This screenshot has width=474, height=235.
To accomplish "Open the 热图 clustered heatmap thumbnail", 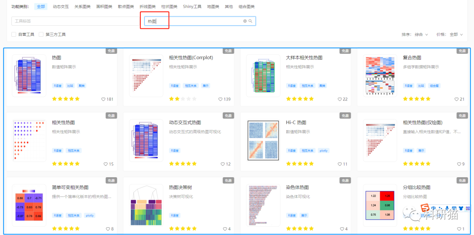I will tap(29, 76).
